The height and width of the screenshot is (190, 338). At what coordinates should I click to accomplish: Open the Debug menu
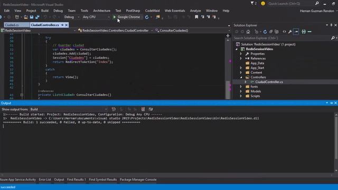click(58, 11)
